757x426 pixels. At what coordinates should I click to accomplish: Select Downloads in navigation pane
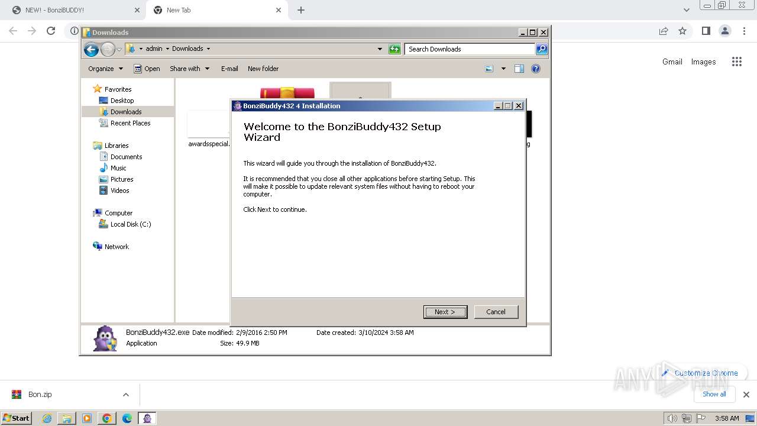(126, 112)
